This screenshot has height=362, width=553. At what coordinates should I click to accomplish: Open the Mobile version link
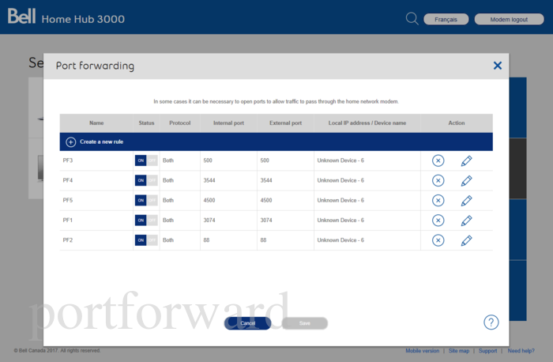(422, 350)
